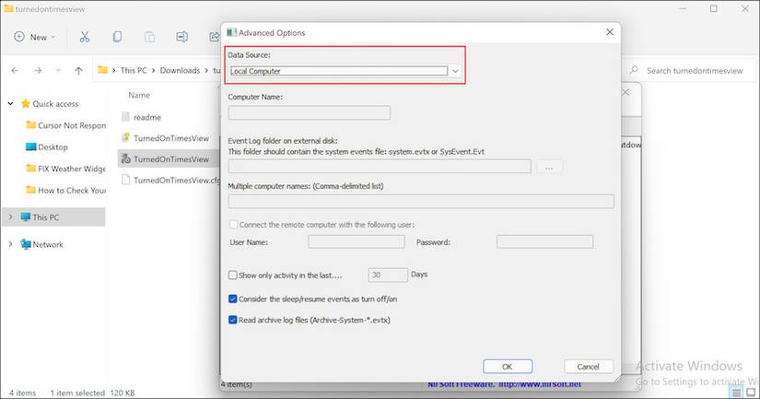Click 'Downloads' in the address bar
This screenshot has height=399, width=760.
[180, 70]
